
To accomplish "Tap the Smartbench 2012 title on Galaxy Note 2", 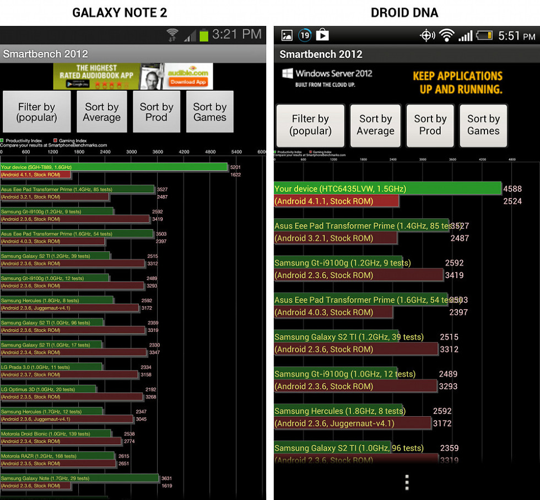I will click(x=45, y=54).
